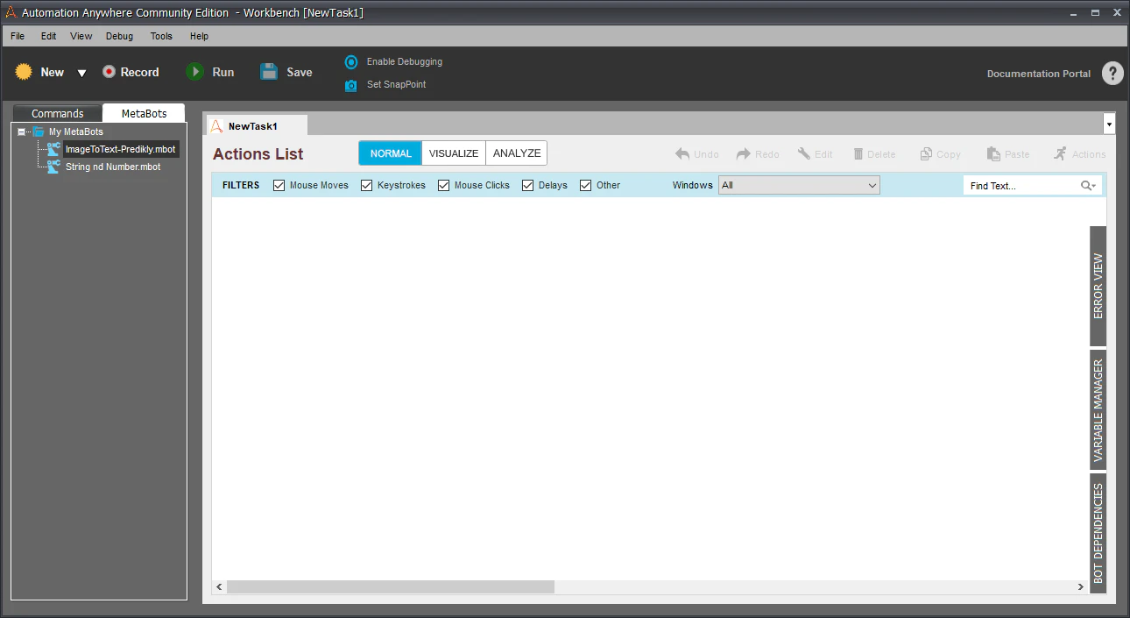
Task: Click the Set SnapPoint camera icon
Action: pyautogui.click(x=351, y=85)
